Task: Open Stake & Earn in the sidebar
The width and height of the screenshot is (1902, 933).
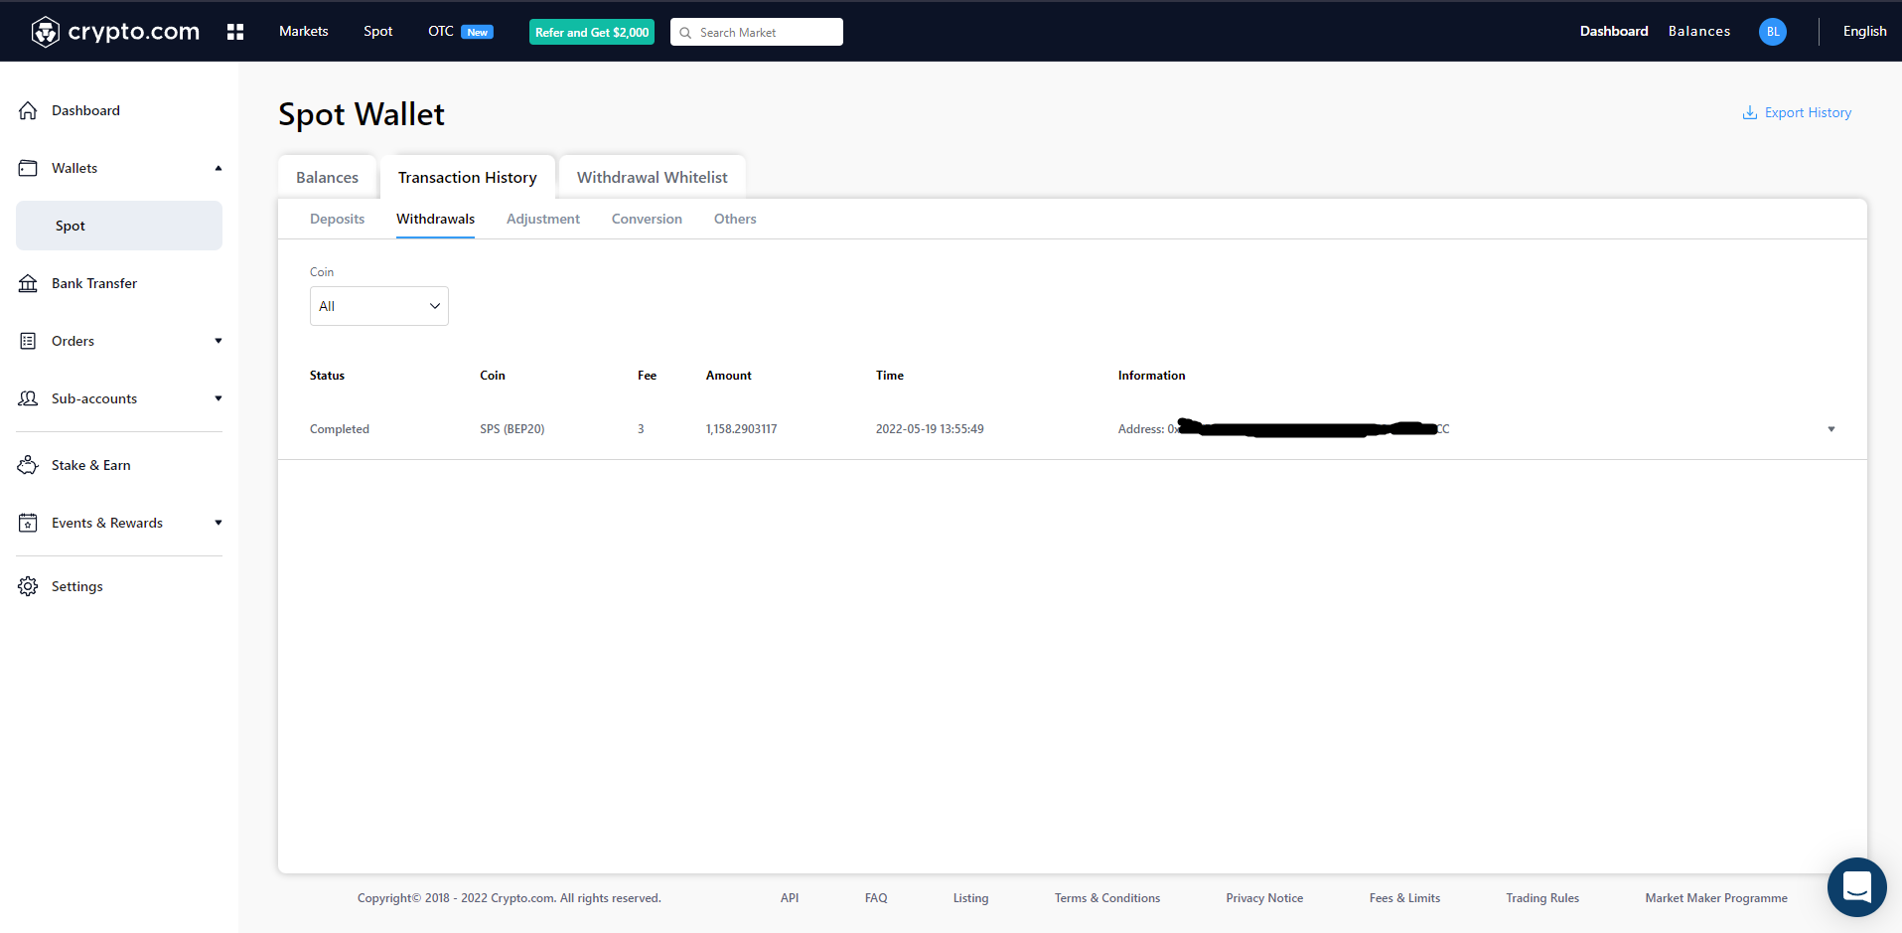Action: (91, 465)
